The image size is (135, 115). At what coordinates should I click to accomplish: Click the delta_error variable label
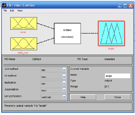pos(23,53)
